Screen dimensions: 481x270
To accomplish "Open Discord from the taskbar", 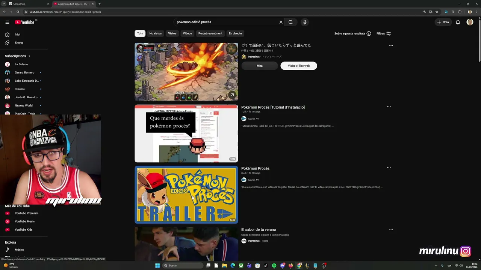I will point(282,265).
